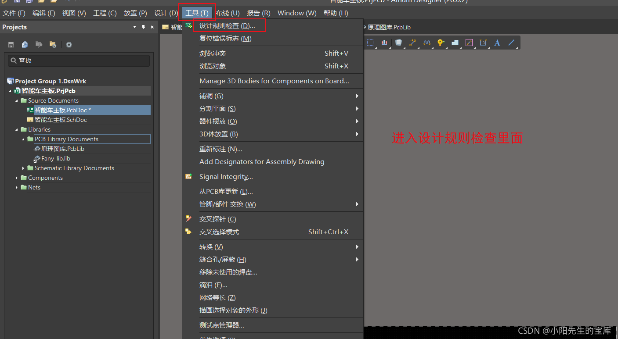The width and height of the screenshot is (618, 339).
Task: Click the compile documents icon in Projects panel
Action: point(25,44)
